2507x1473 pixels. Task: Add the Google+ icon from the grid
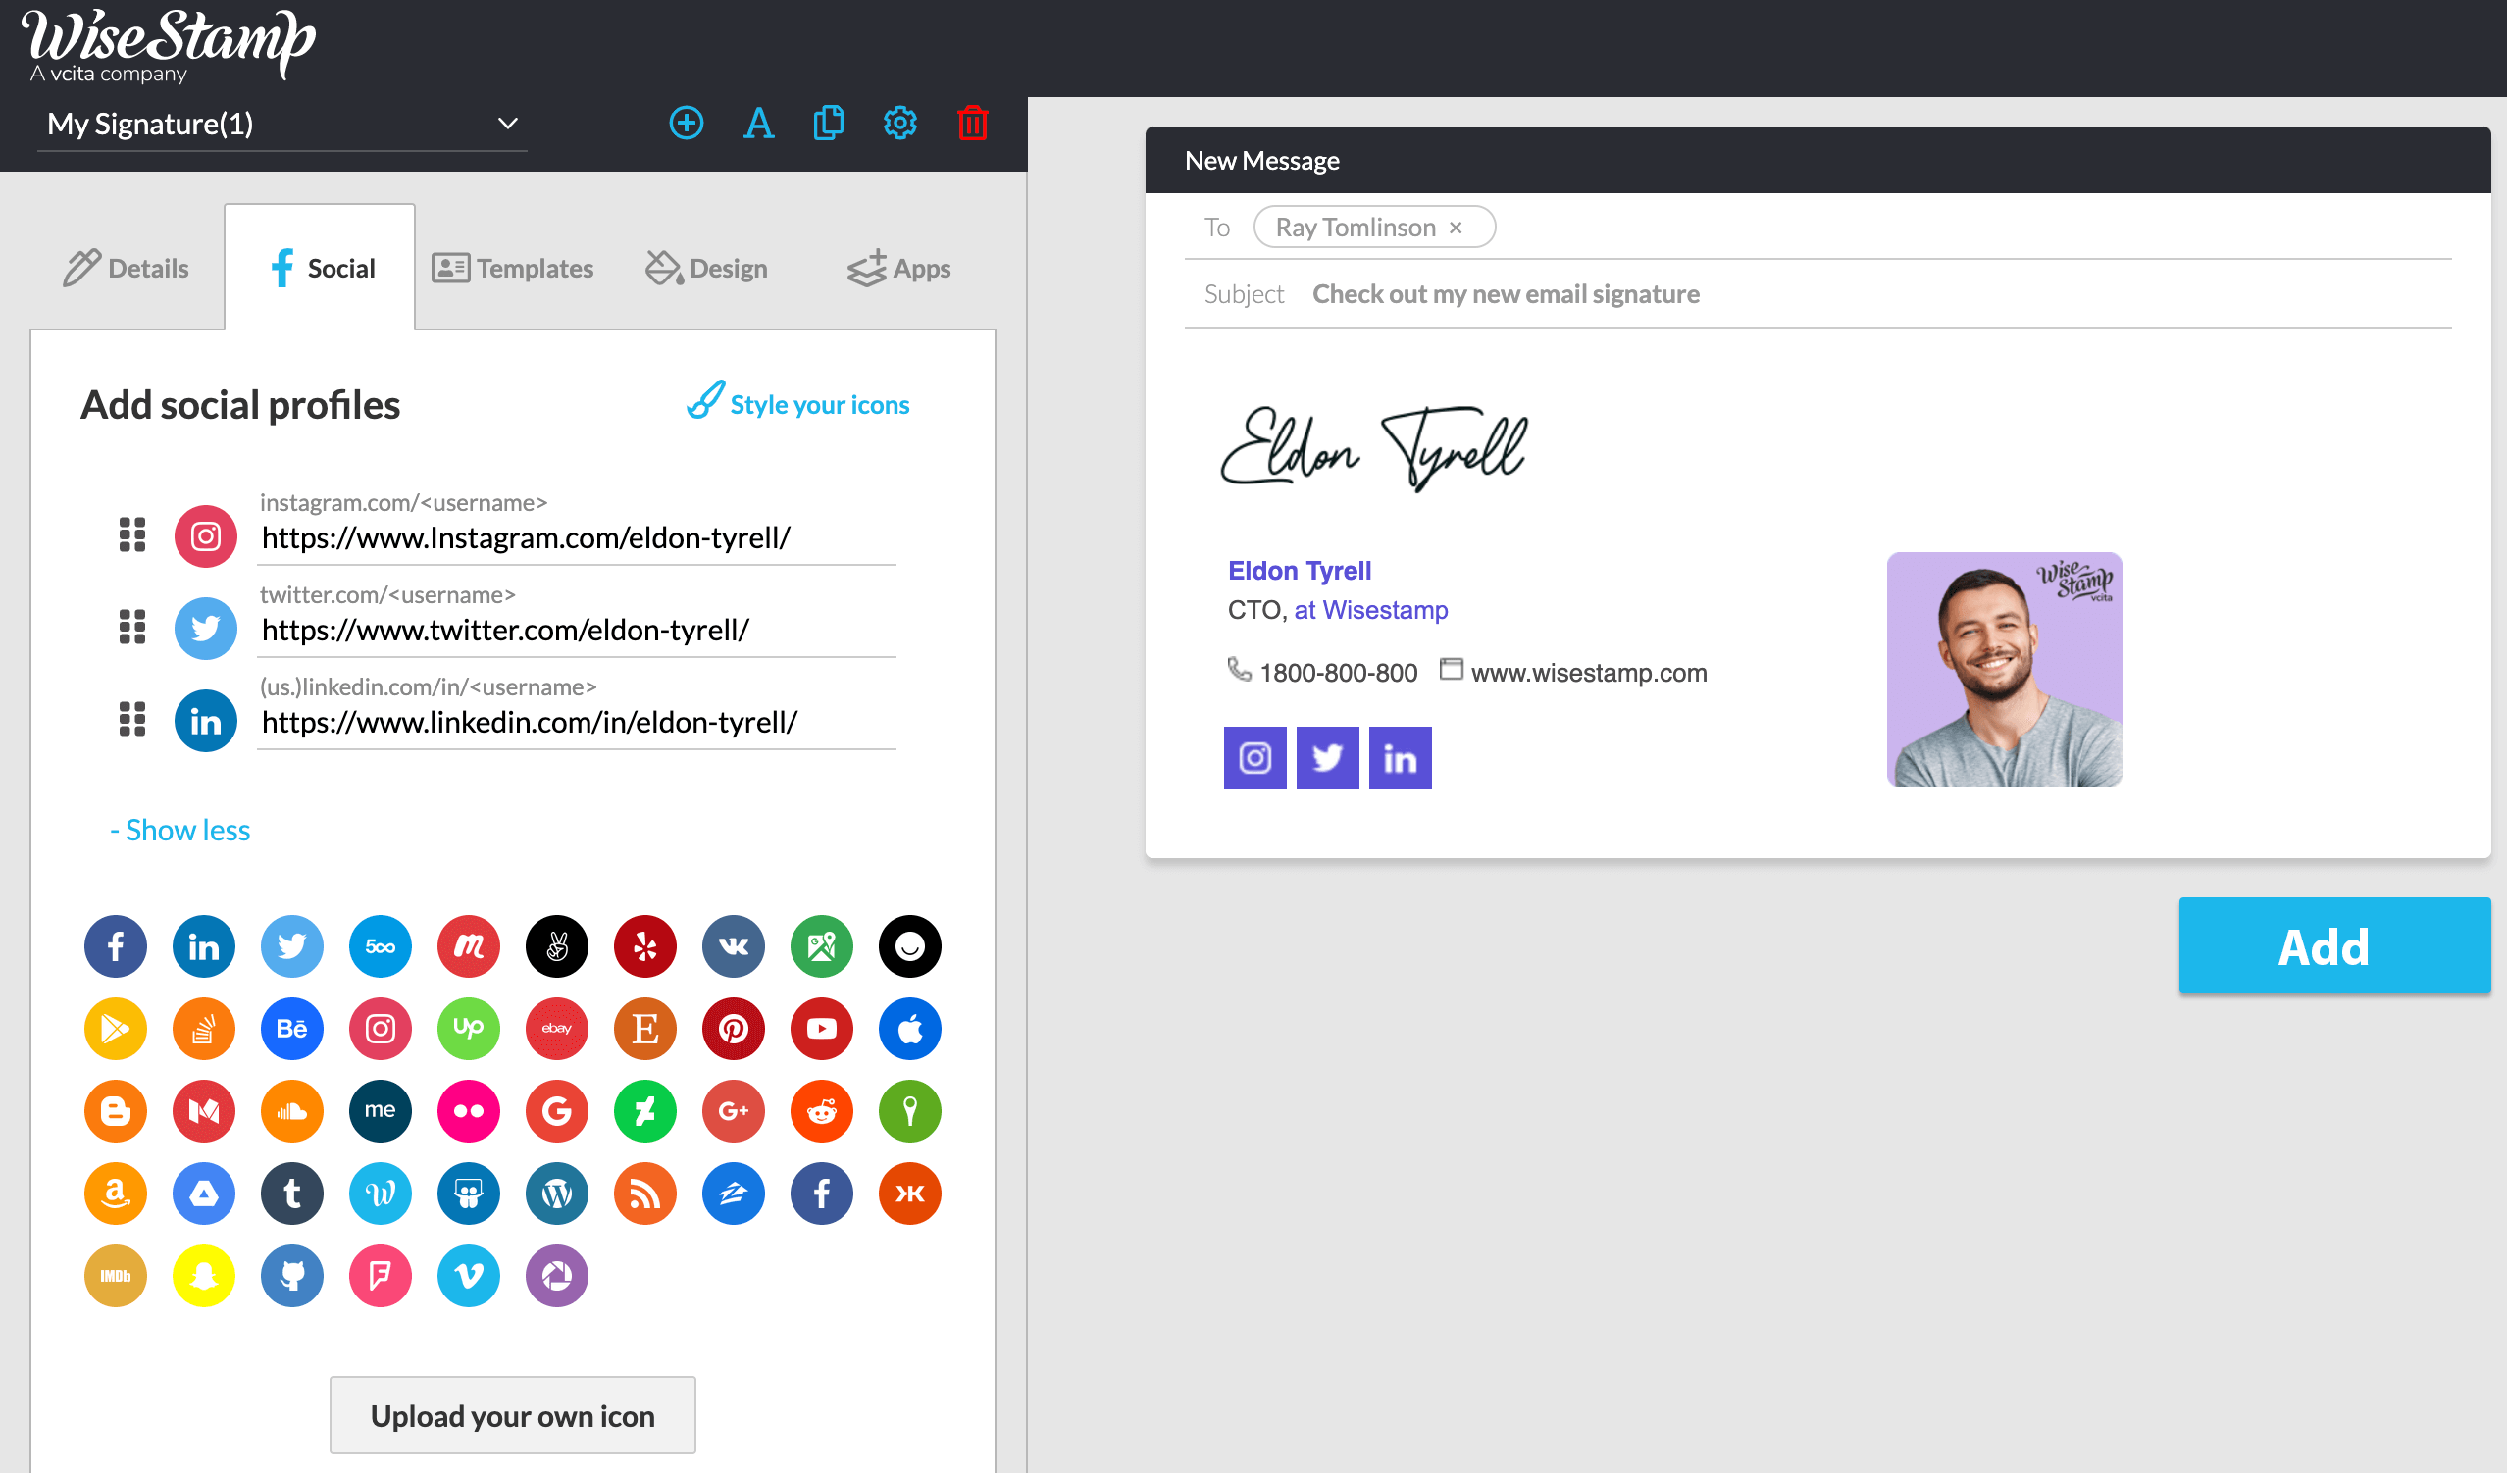[x=734, y=1111]
